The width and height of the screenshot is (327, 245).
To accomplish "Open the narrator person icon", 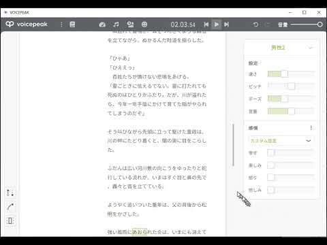I will tap(130, 24).
